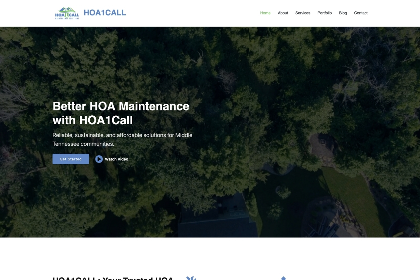Navigate to the Blog
Image resolution: width=420 pixels, height=280 pixels.
(x=343, y=13)
